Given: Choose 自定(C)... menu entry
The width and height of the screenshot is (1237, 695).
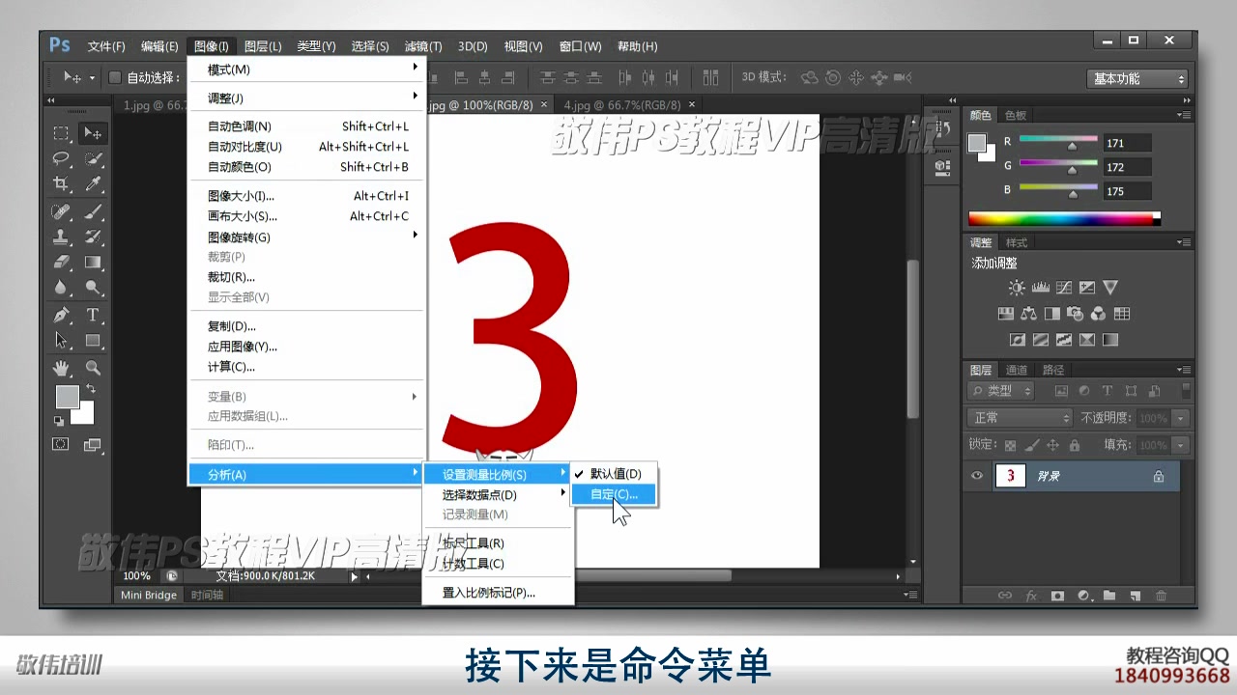Looking at the screenshot, I should click(614, 494).
